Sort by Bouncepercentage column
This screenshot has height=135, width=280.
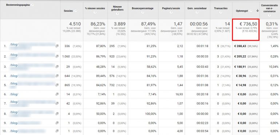143,8
